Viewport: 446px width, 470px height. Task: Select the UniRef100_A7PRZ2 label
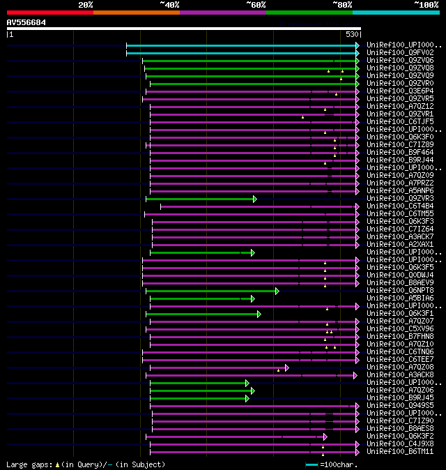tap(400, 183)
